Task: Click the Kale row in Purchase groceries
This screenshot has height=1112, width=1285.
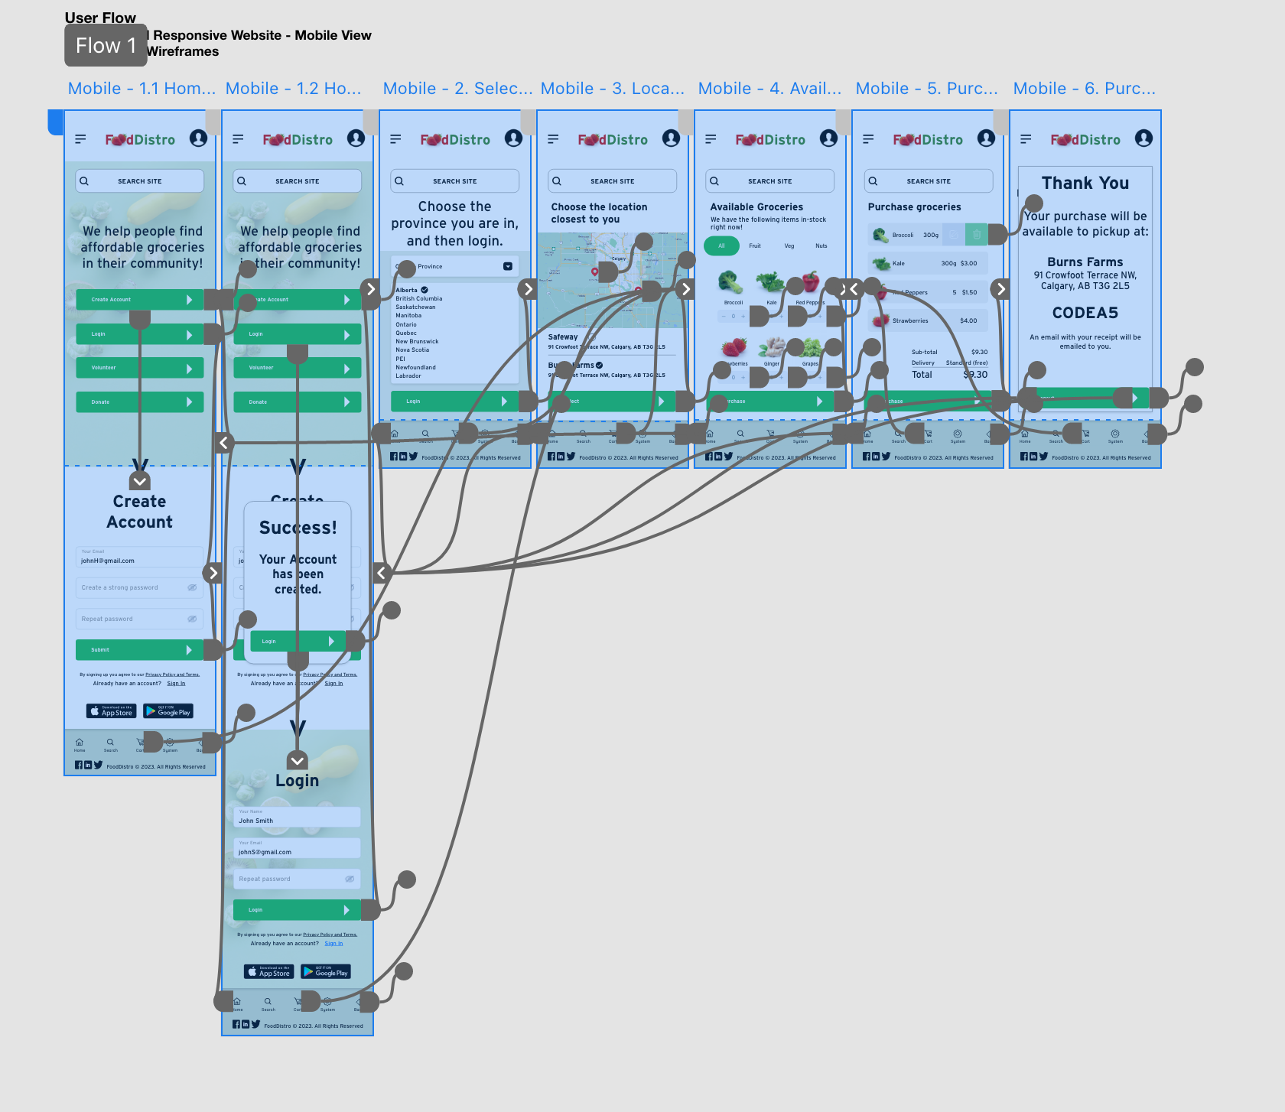Action: click(928, 263)
